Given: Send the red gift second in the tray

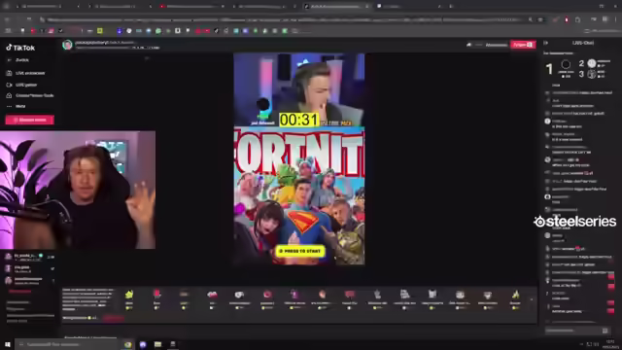Looking at the screenshot, I should (x=156, y=298).
